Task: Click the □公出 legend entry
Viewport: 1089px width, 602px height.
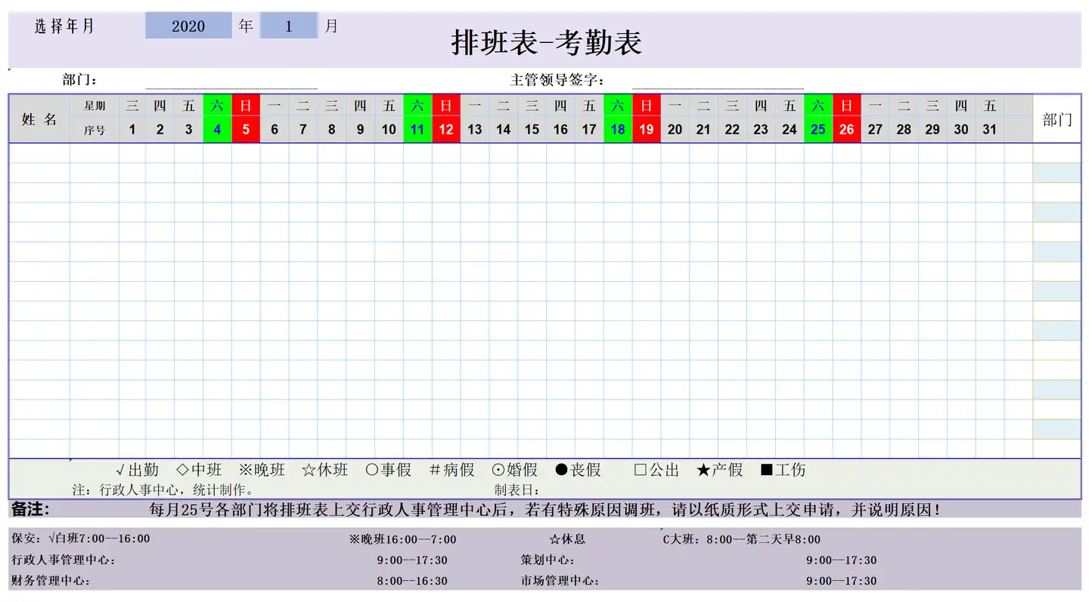Action: 656,471
